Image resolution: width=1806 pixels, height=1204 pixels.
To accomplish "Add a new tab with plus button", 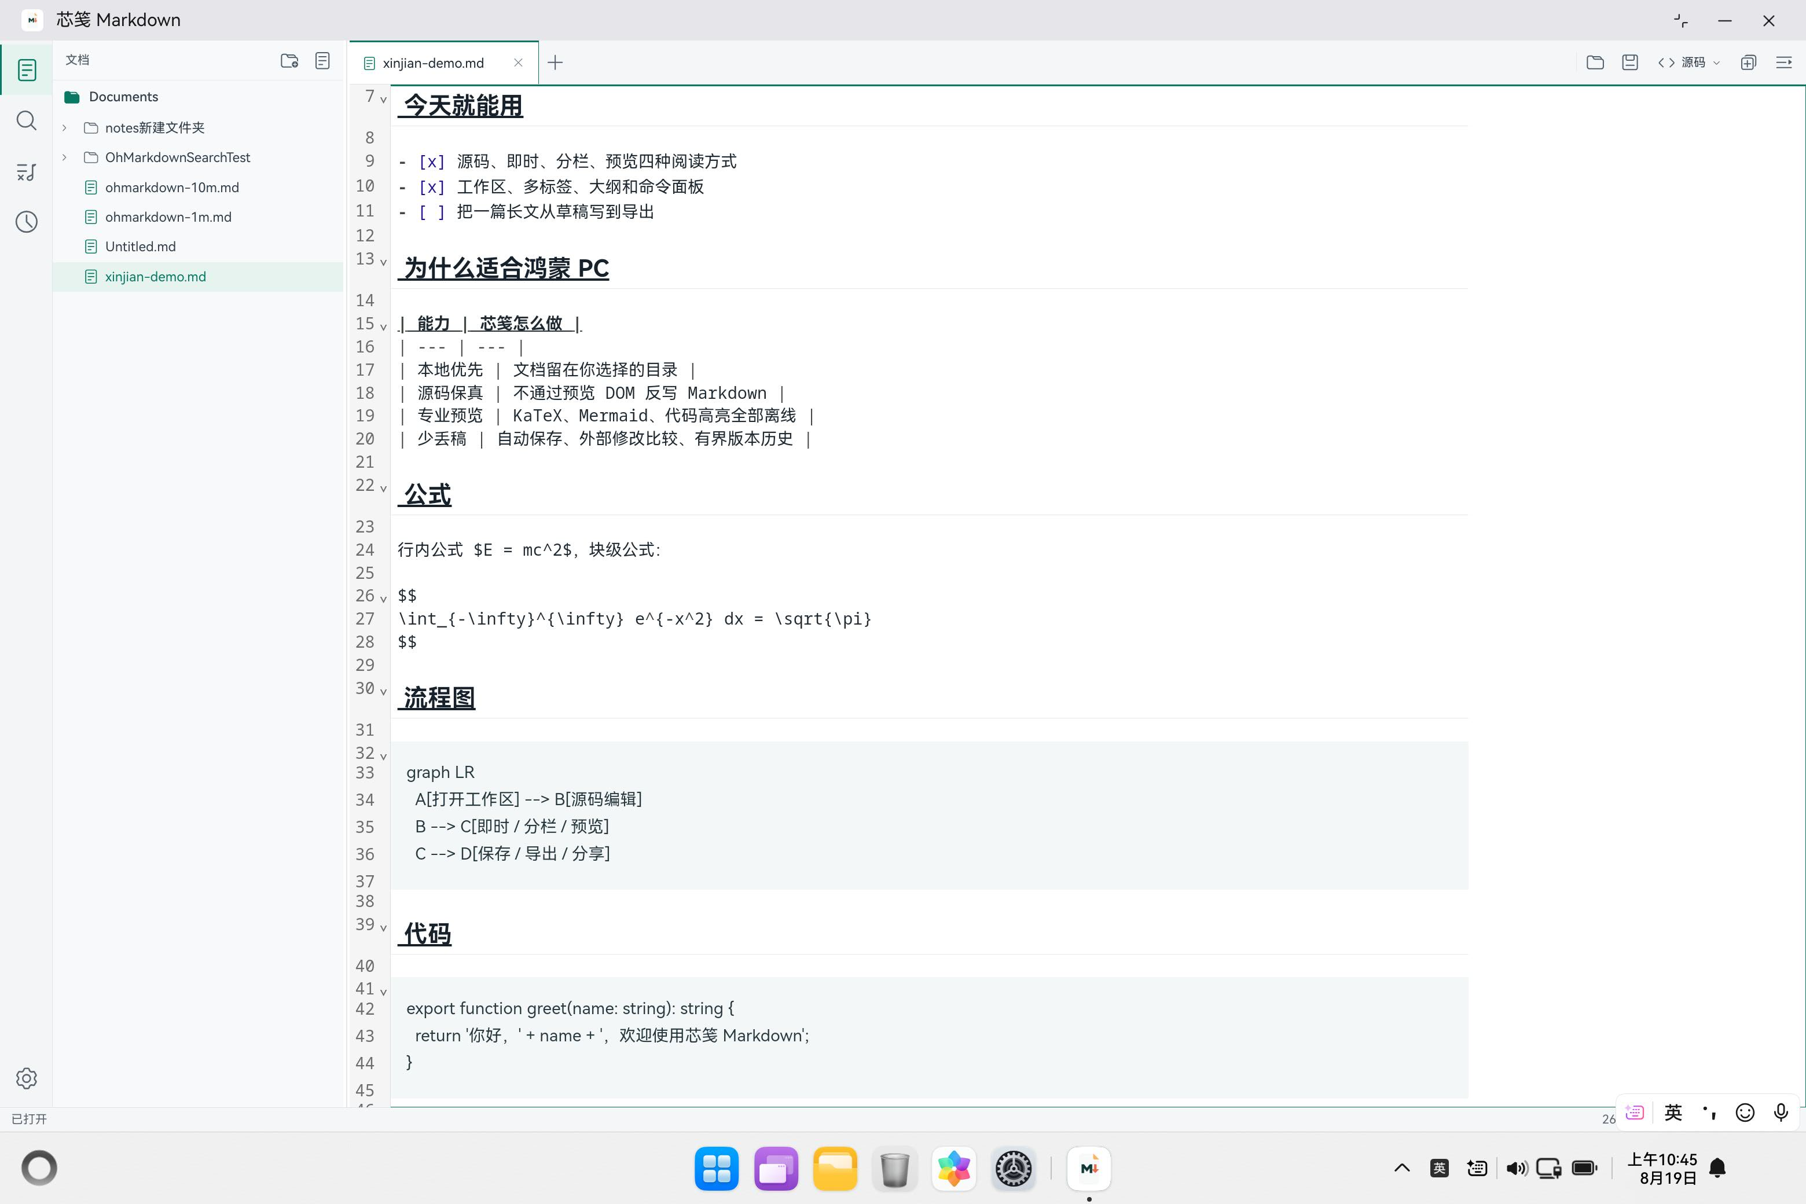I will 555,62.
